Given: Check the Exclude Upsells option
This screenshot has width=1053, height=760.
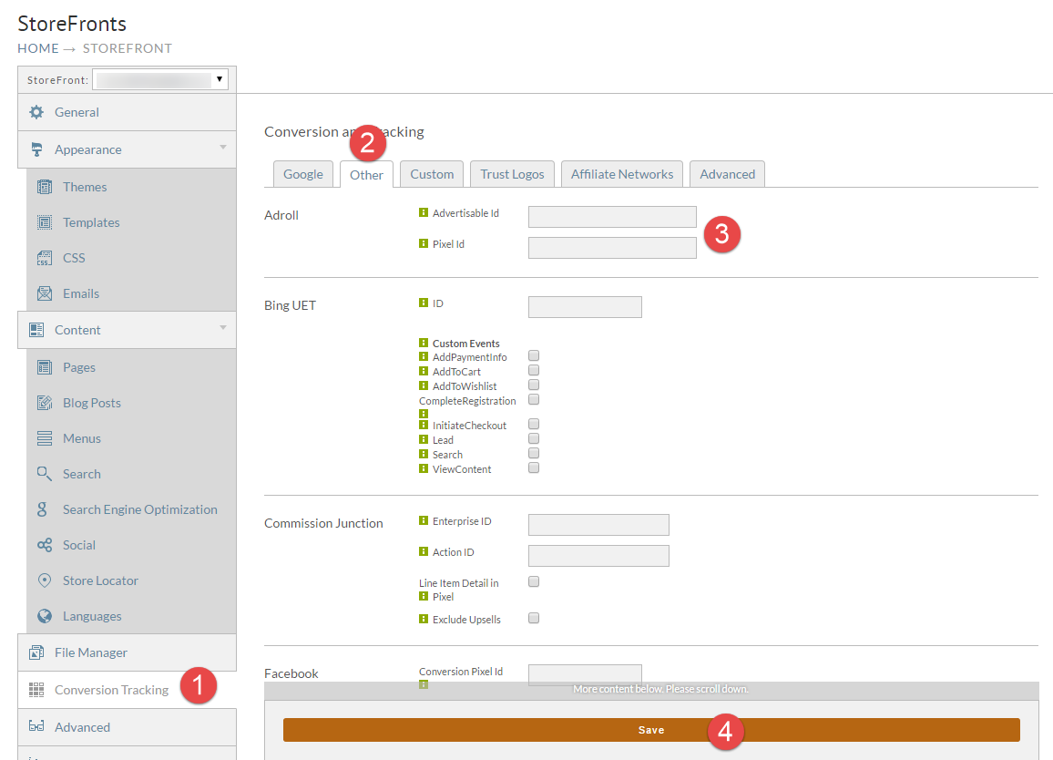Looking at the screenshot, I should coord(534,618).
